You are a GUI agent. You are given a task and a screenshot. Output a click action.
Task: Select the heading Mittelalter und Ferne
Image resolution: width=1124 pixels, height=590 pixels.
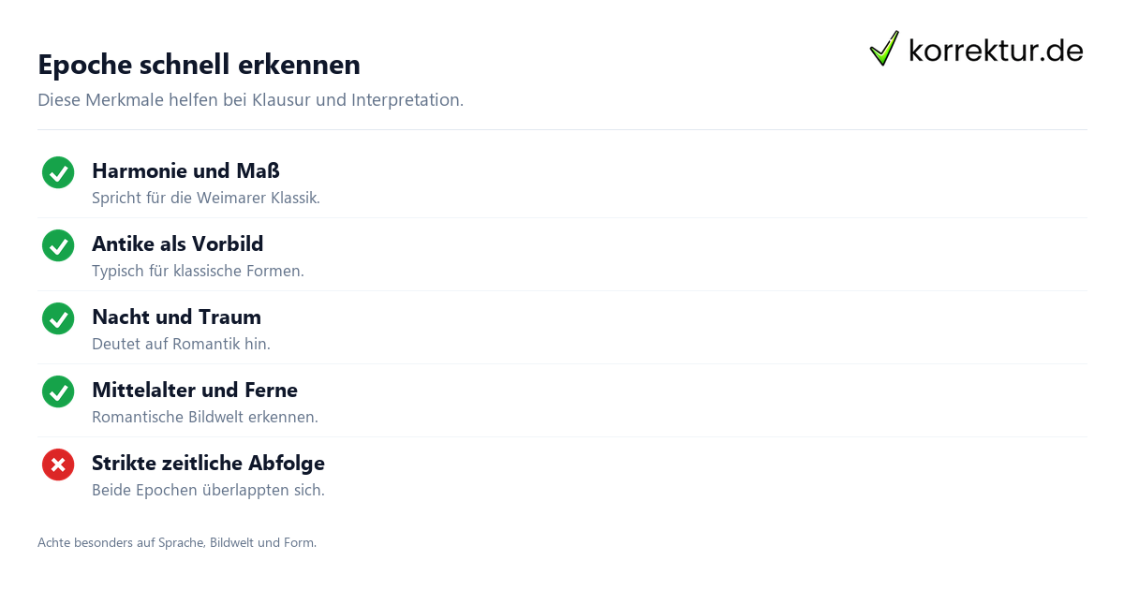[195, 390]
